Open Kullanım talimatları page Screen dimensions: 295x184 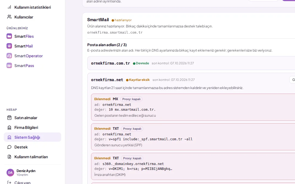click(32, 157)
